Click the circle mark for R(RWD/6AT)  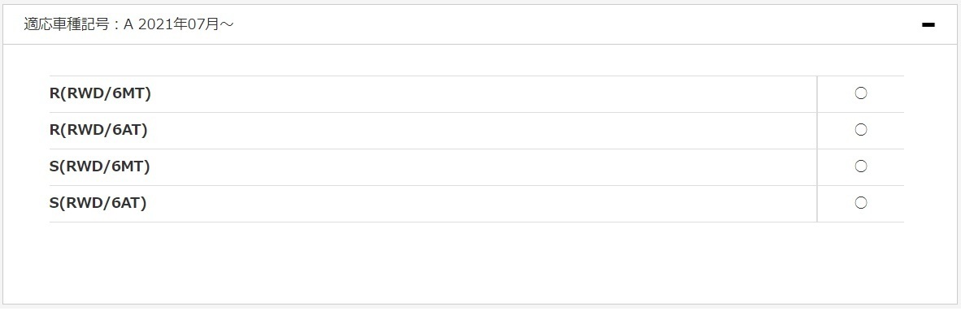(x=860, y=130)
